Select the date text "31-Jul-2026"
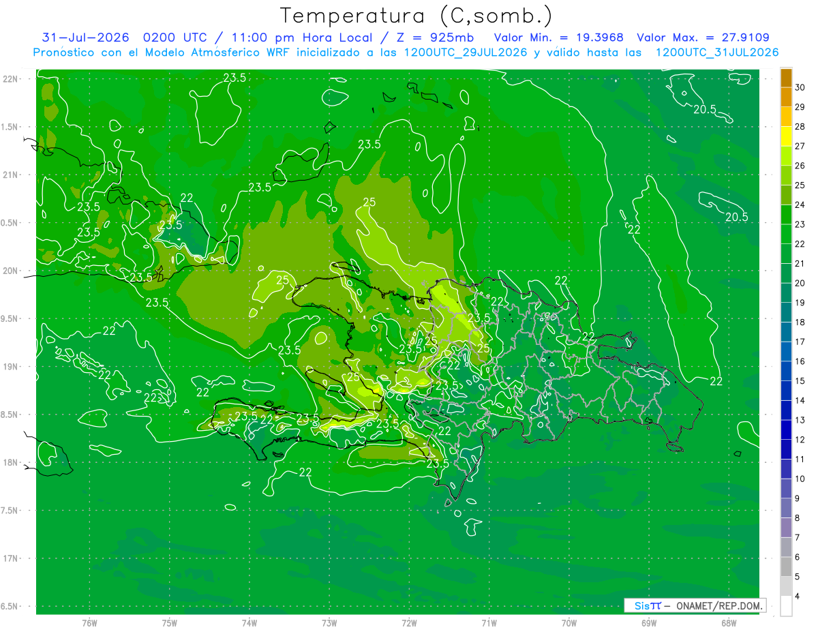The image size is (818, 632). coord(86,37)
